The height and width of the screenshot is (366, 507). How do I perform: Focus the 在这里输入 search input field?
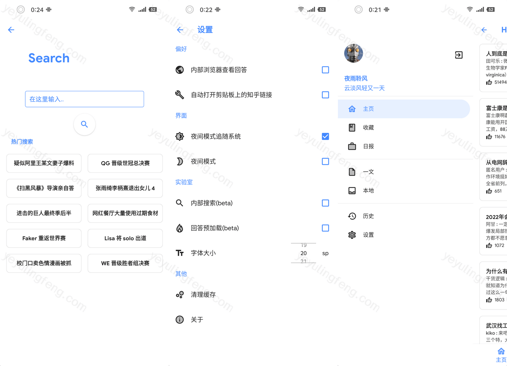pyautogui.click(x=84, y=99)
